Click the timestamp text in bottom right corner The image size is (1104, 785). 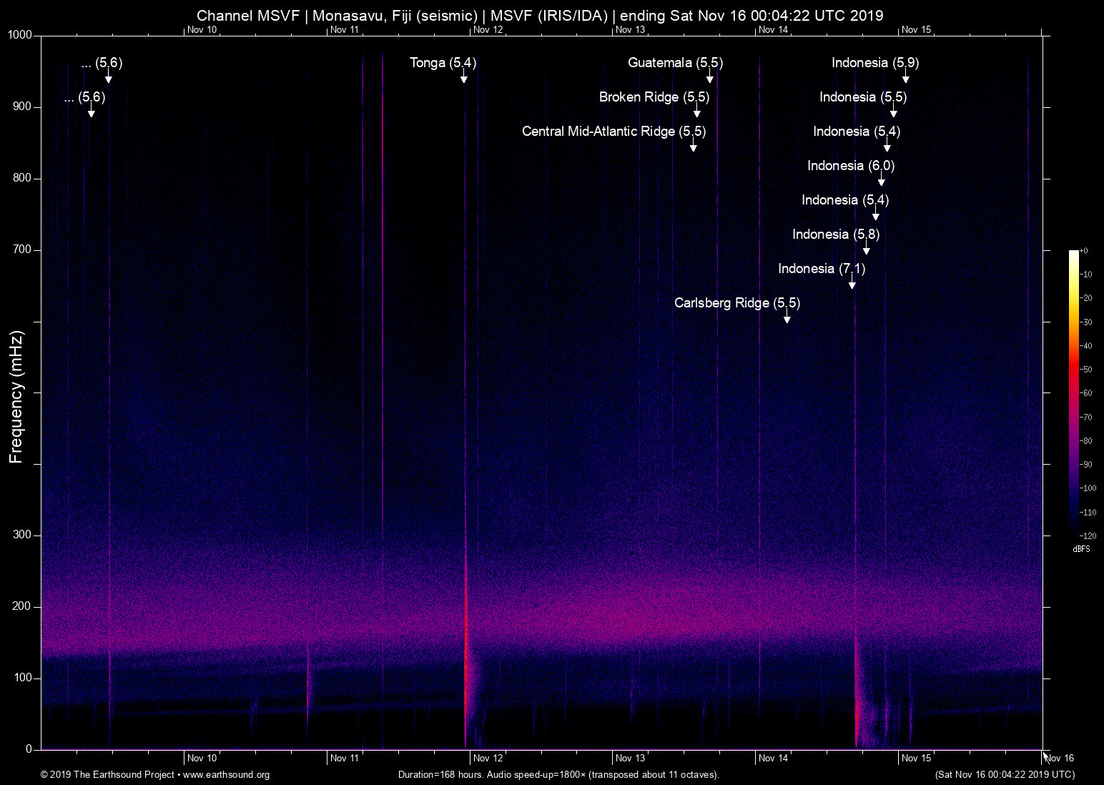pos(1004,775)
